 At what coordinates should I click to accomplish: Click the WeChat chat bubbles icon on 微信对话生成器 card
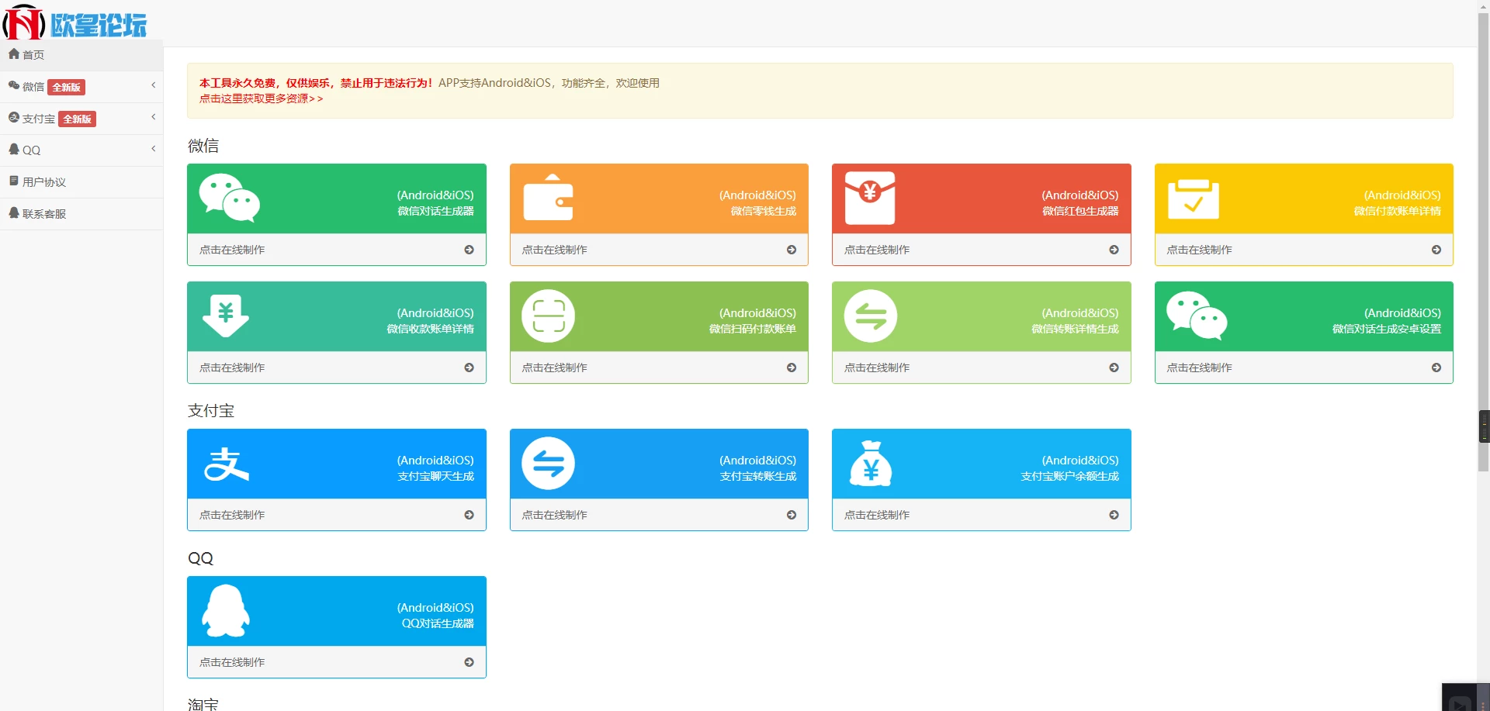229,197
